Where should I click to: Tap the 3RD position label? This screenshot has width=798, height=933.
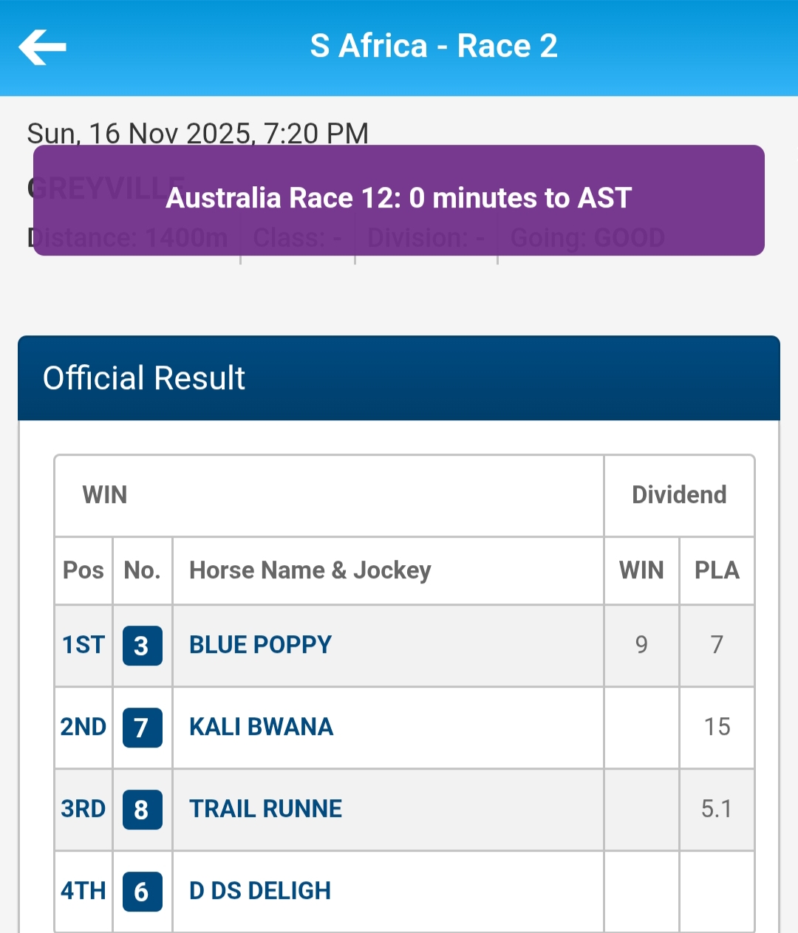[83, 809]
